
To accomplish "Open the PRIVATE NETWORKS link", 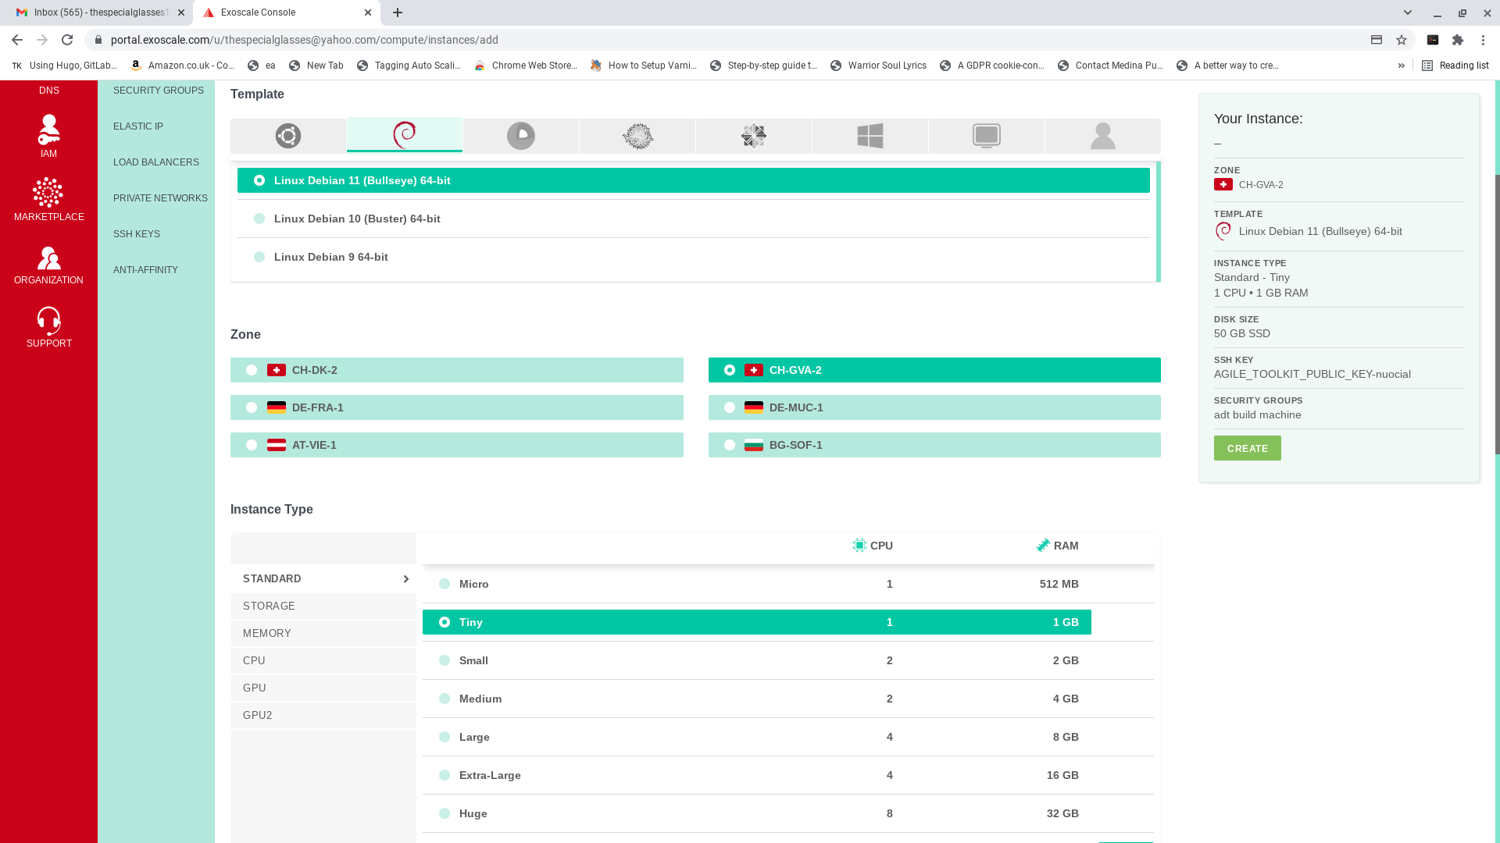I will (160, 198).
